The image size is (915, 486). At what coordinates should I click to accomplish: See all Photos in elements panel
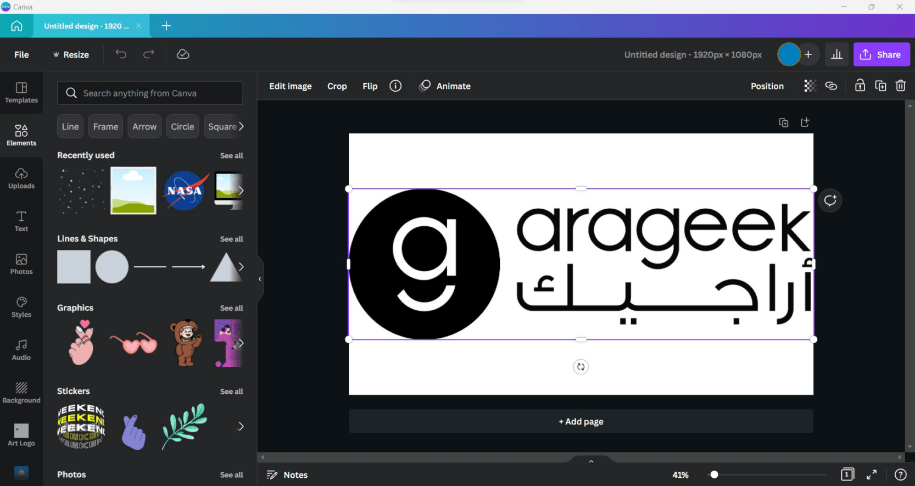pos(231,475)
